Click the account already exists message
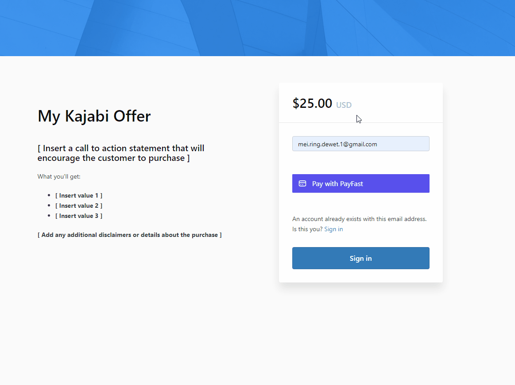The height and width of the screenshot is (385, 515). tap(359, 219)
